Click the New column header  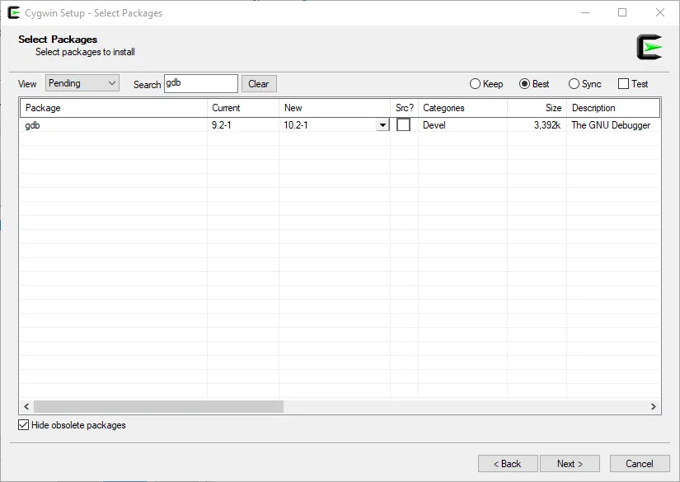tap(335, 108)
